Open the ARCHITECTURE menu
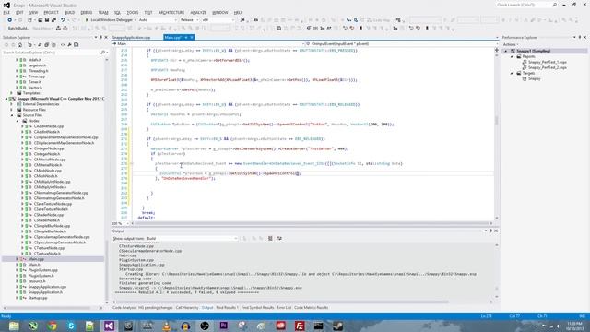This screenshot has height=332, width=590. [x=171, y=12]
